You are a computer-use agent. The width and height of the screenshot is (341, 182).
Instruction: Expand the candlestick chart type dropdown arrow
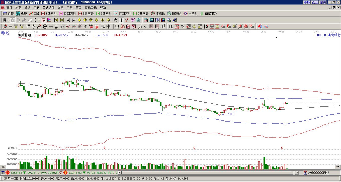[39, 20]
